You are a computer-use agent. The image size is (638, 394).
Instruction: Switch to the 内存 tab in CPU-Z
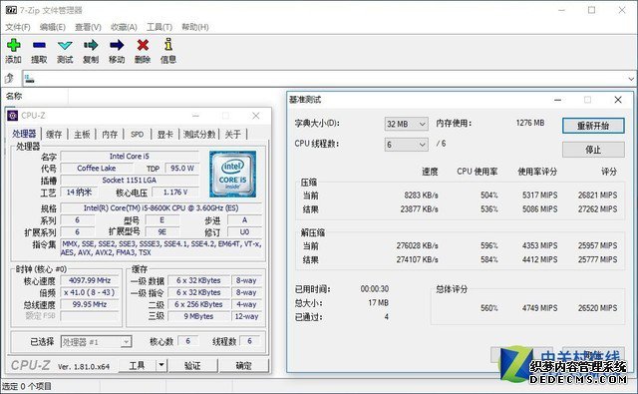(x=110, y=135)
